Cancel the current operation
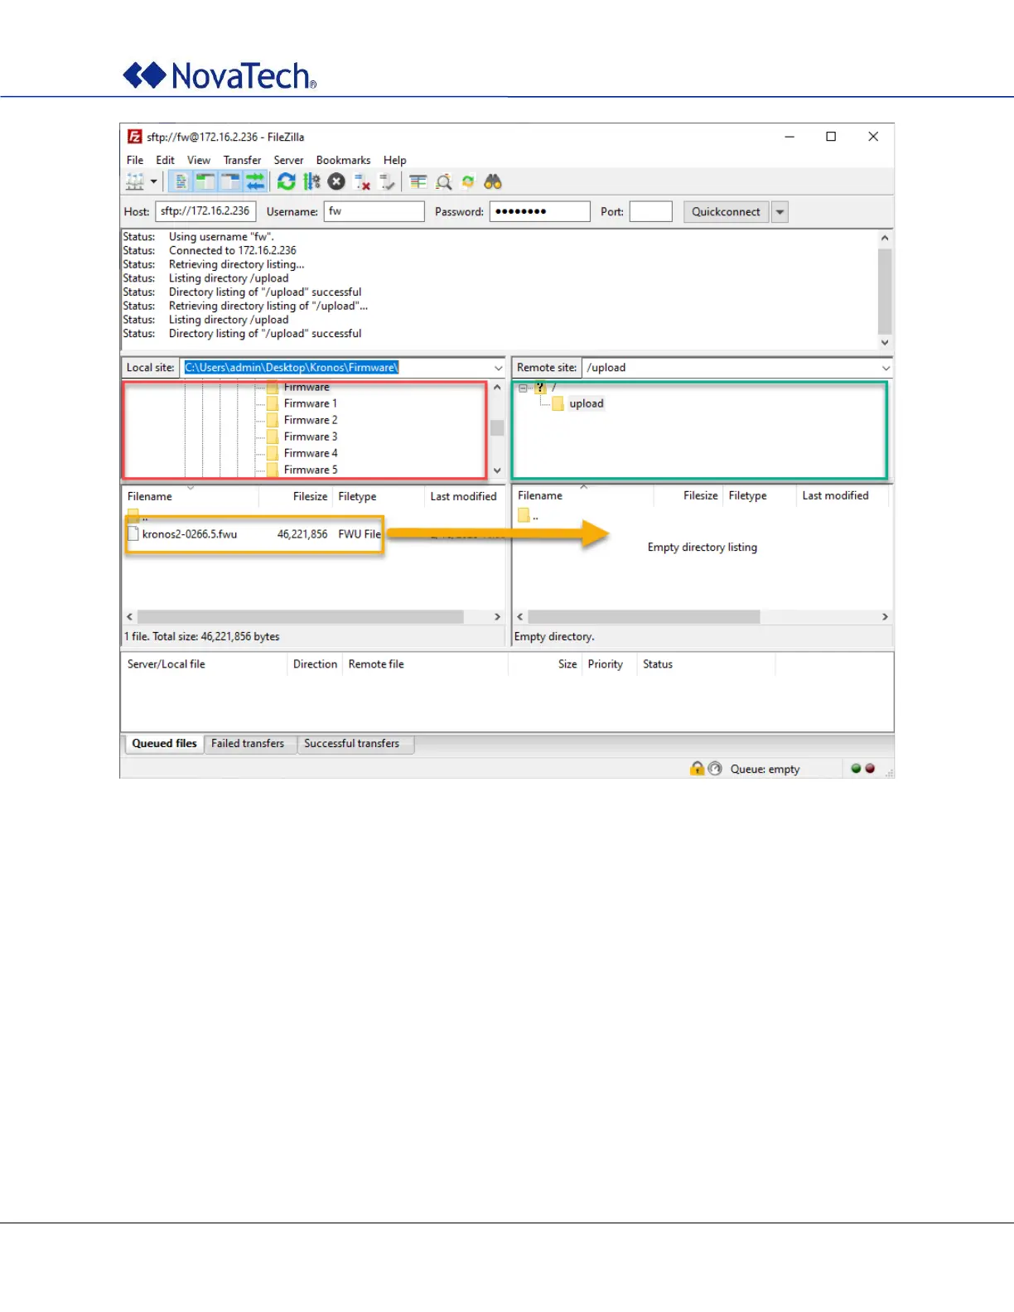 pos(336,181)
